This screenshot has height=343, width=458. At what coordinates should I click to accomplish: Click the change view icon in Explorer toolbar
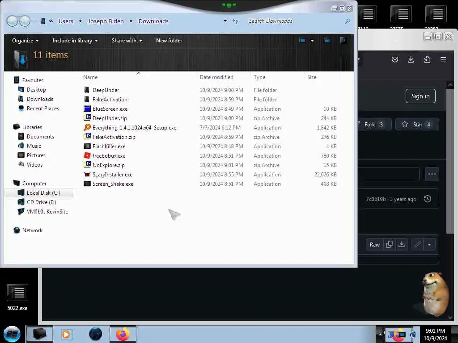tap(303, 41)
